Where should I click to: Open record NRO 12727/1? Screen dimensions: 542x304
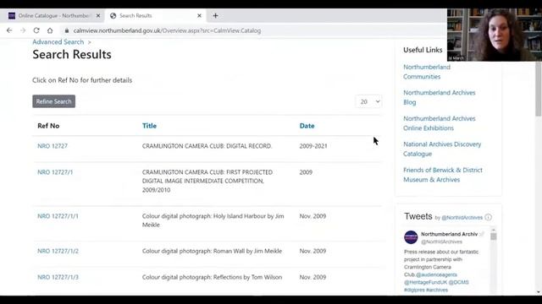[x=55, y=172]
